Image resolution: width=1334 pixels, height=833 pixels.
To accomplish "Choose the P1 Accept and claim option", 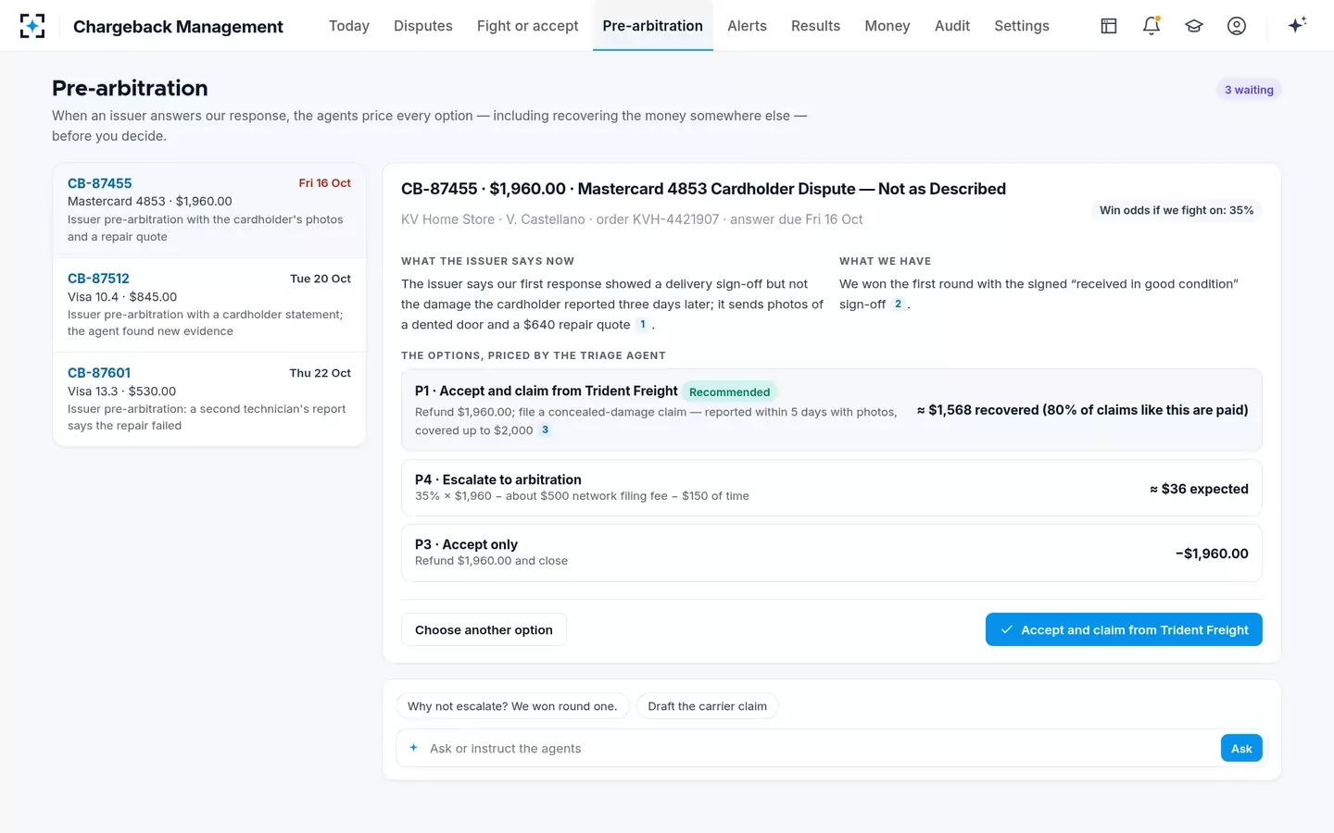I will pyautogui.click(x=831, y=410).
